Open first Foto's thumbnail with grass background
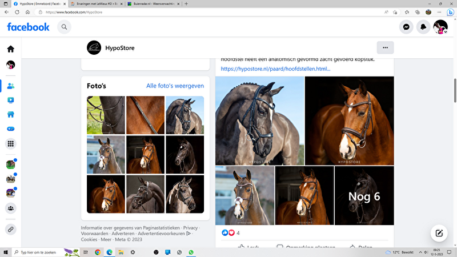Viewport: 457px width, 257px height. click(106, 115)
